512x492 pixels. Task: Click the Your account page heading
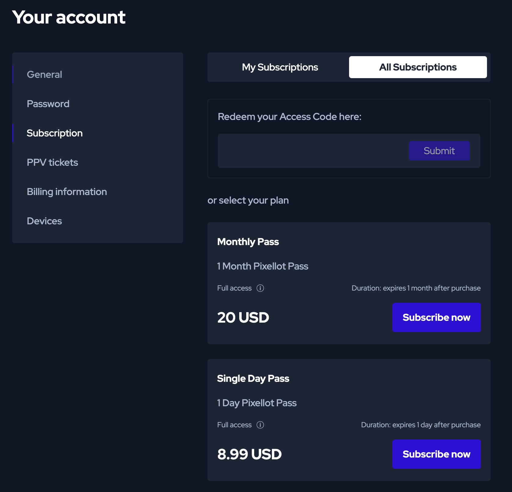(x=69, y=17)
